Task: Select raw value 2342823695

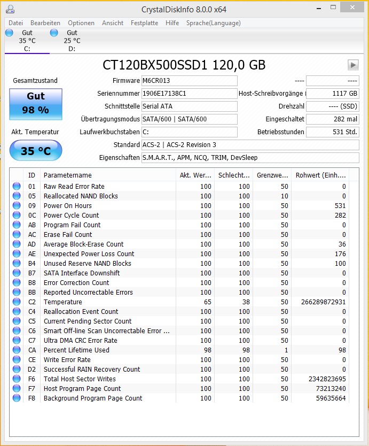Action: pos(327,379)
